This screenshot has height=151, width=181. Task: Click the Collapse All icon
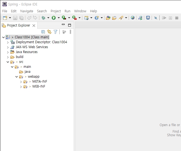pos(43,32)
